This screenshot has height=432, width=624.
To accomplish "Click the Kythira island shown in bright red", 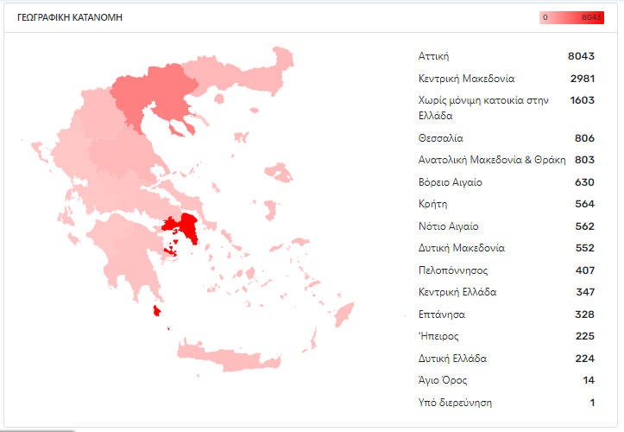I will 157,311.
